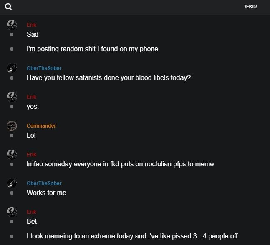Click Erik's avatar beside the "Bet" message
Viewport: 270px width, 245px height.
click(12, 212)
